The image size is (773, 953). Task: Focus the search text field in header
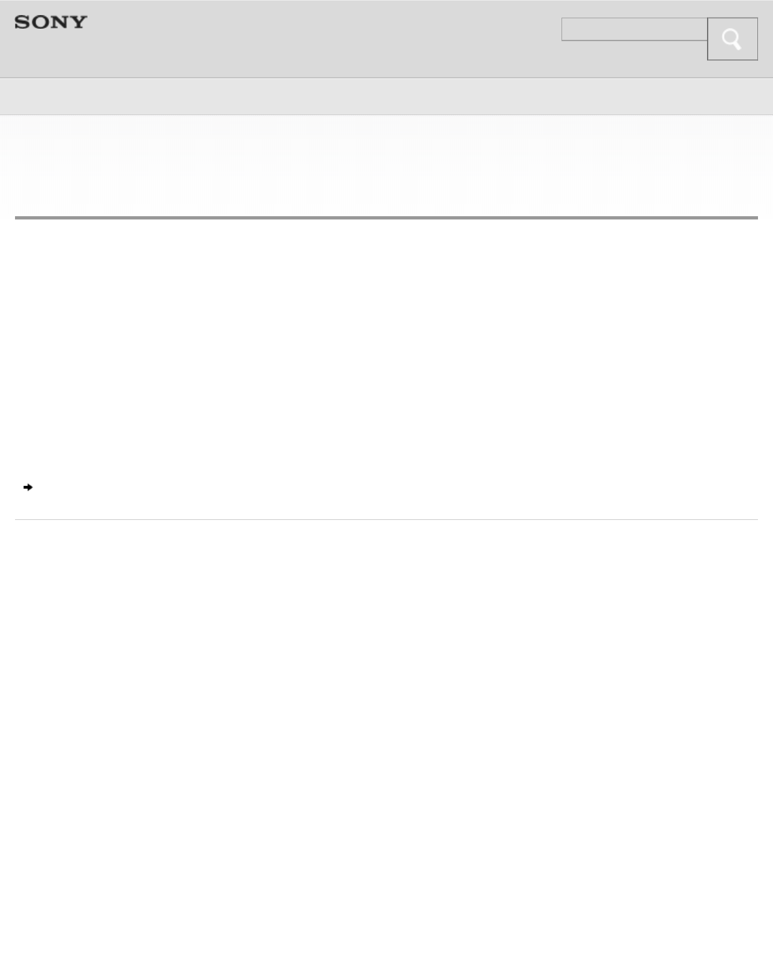point(634,29)
